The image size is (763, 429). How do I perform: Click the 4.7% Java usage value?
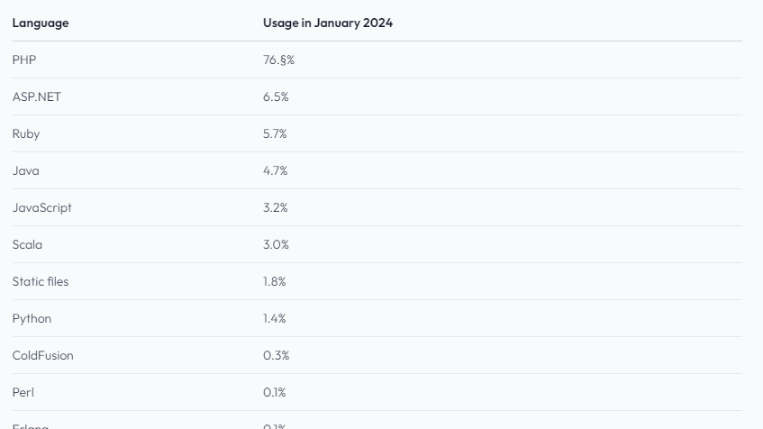click(x=275, y=171)
